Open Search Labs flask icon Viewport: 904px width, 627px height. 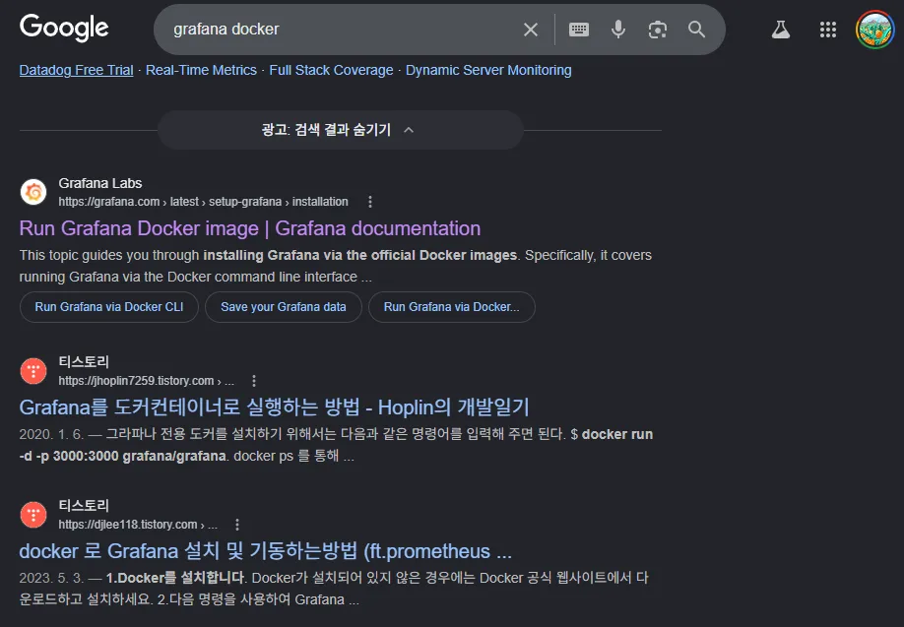pyautogui.click(x=781, y=30)
